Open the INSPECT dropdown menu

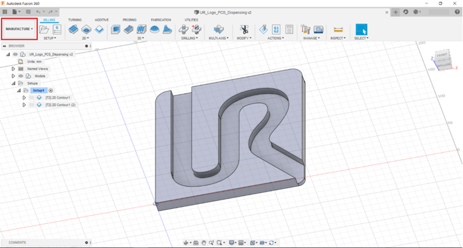pyautogui.click(x=338, y=38)
